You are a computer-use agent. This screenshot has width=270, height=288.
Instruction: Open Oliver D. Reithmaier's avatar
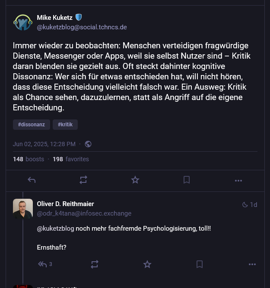[x=23, y=209]
